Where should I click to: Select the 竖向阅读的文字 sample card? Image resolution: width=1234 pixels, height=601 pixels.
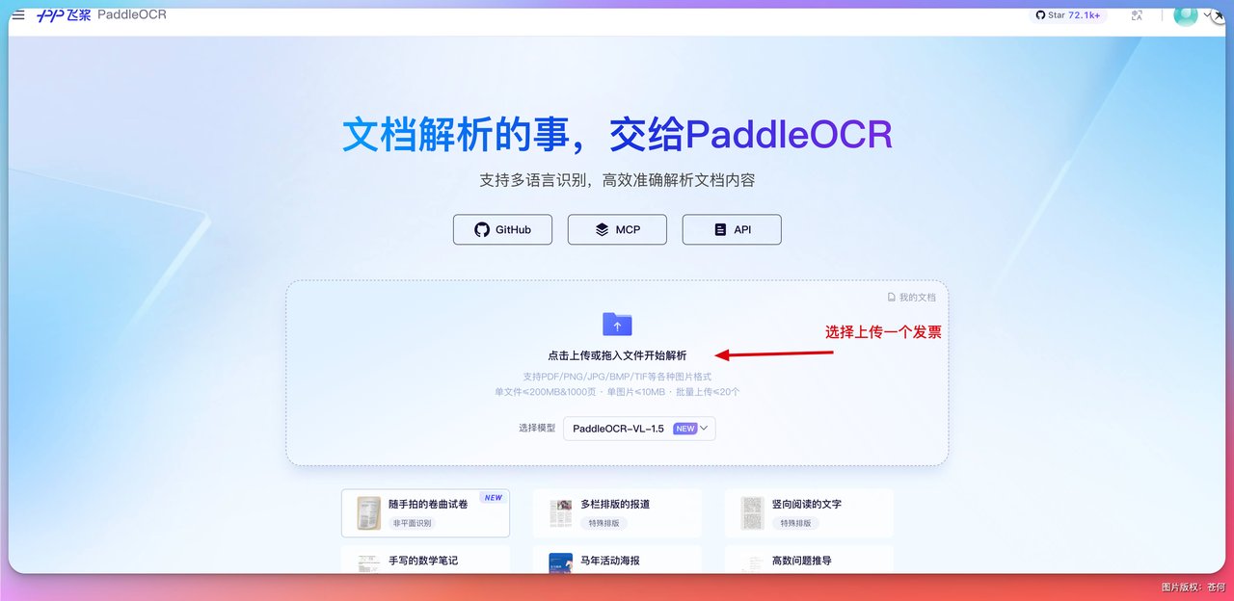click(x=809, y=512)
